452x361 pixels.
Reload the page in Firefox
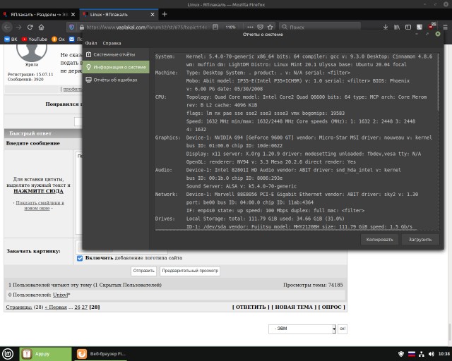pos(30,27)
